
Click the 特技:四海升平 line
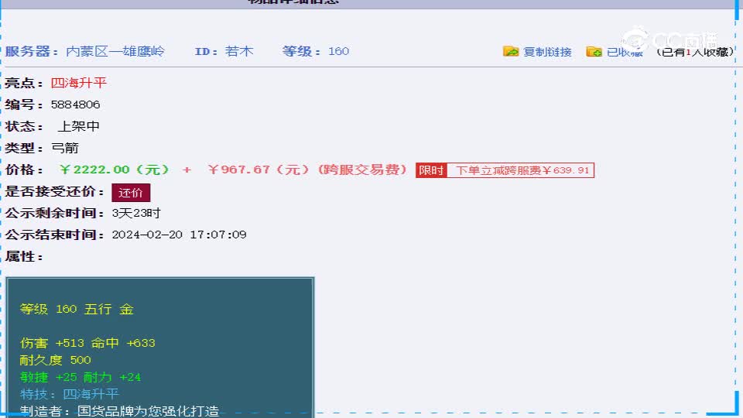[69, 394]
